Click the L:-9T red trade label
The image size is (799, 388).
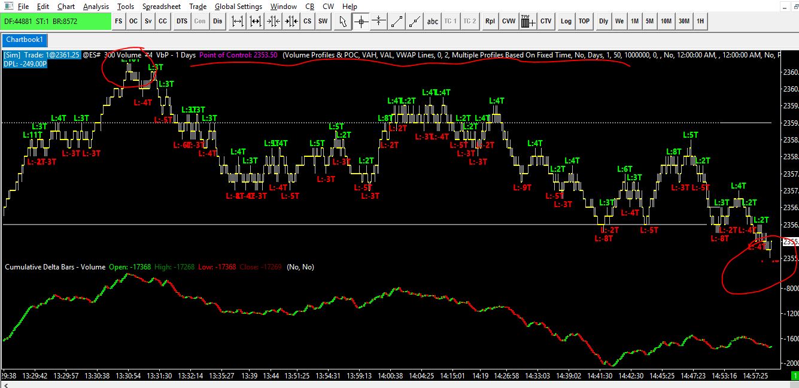click(522, 187)
